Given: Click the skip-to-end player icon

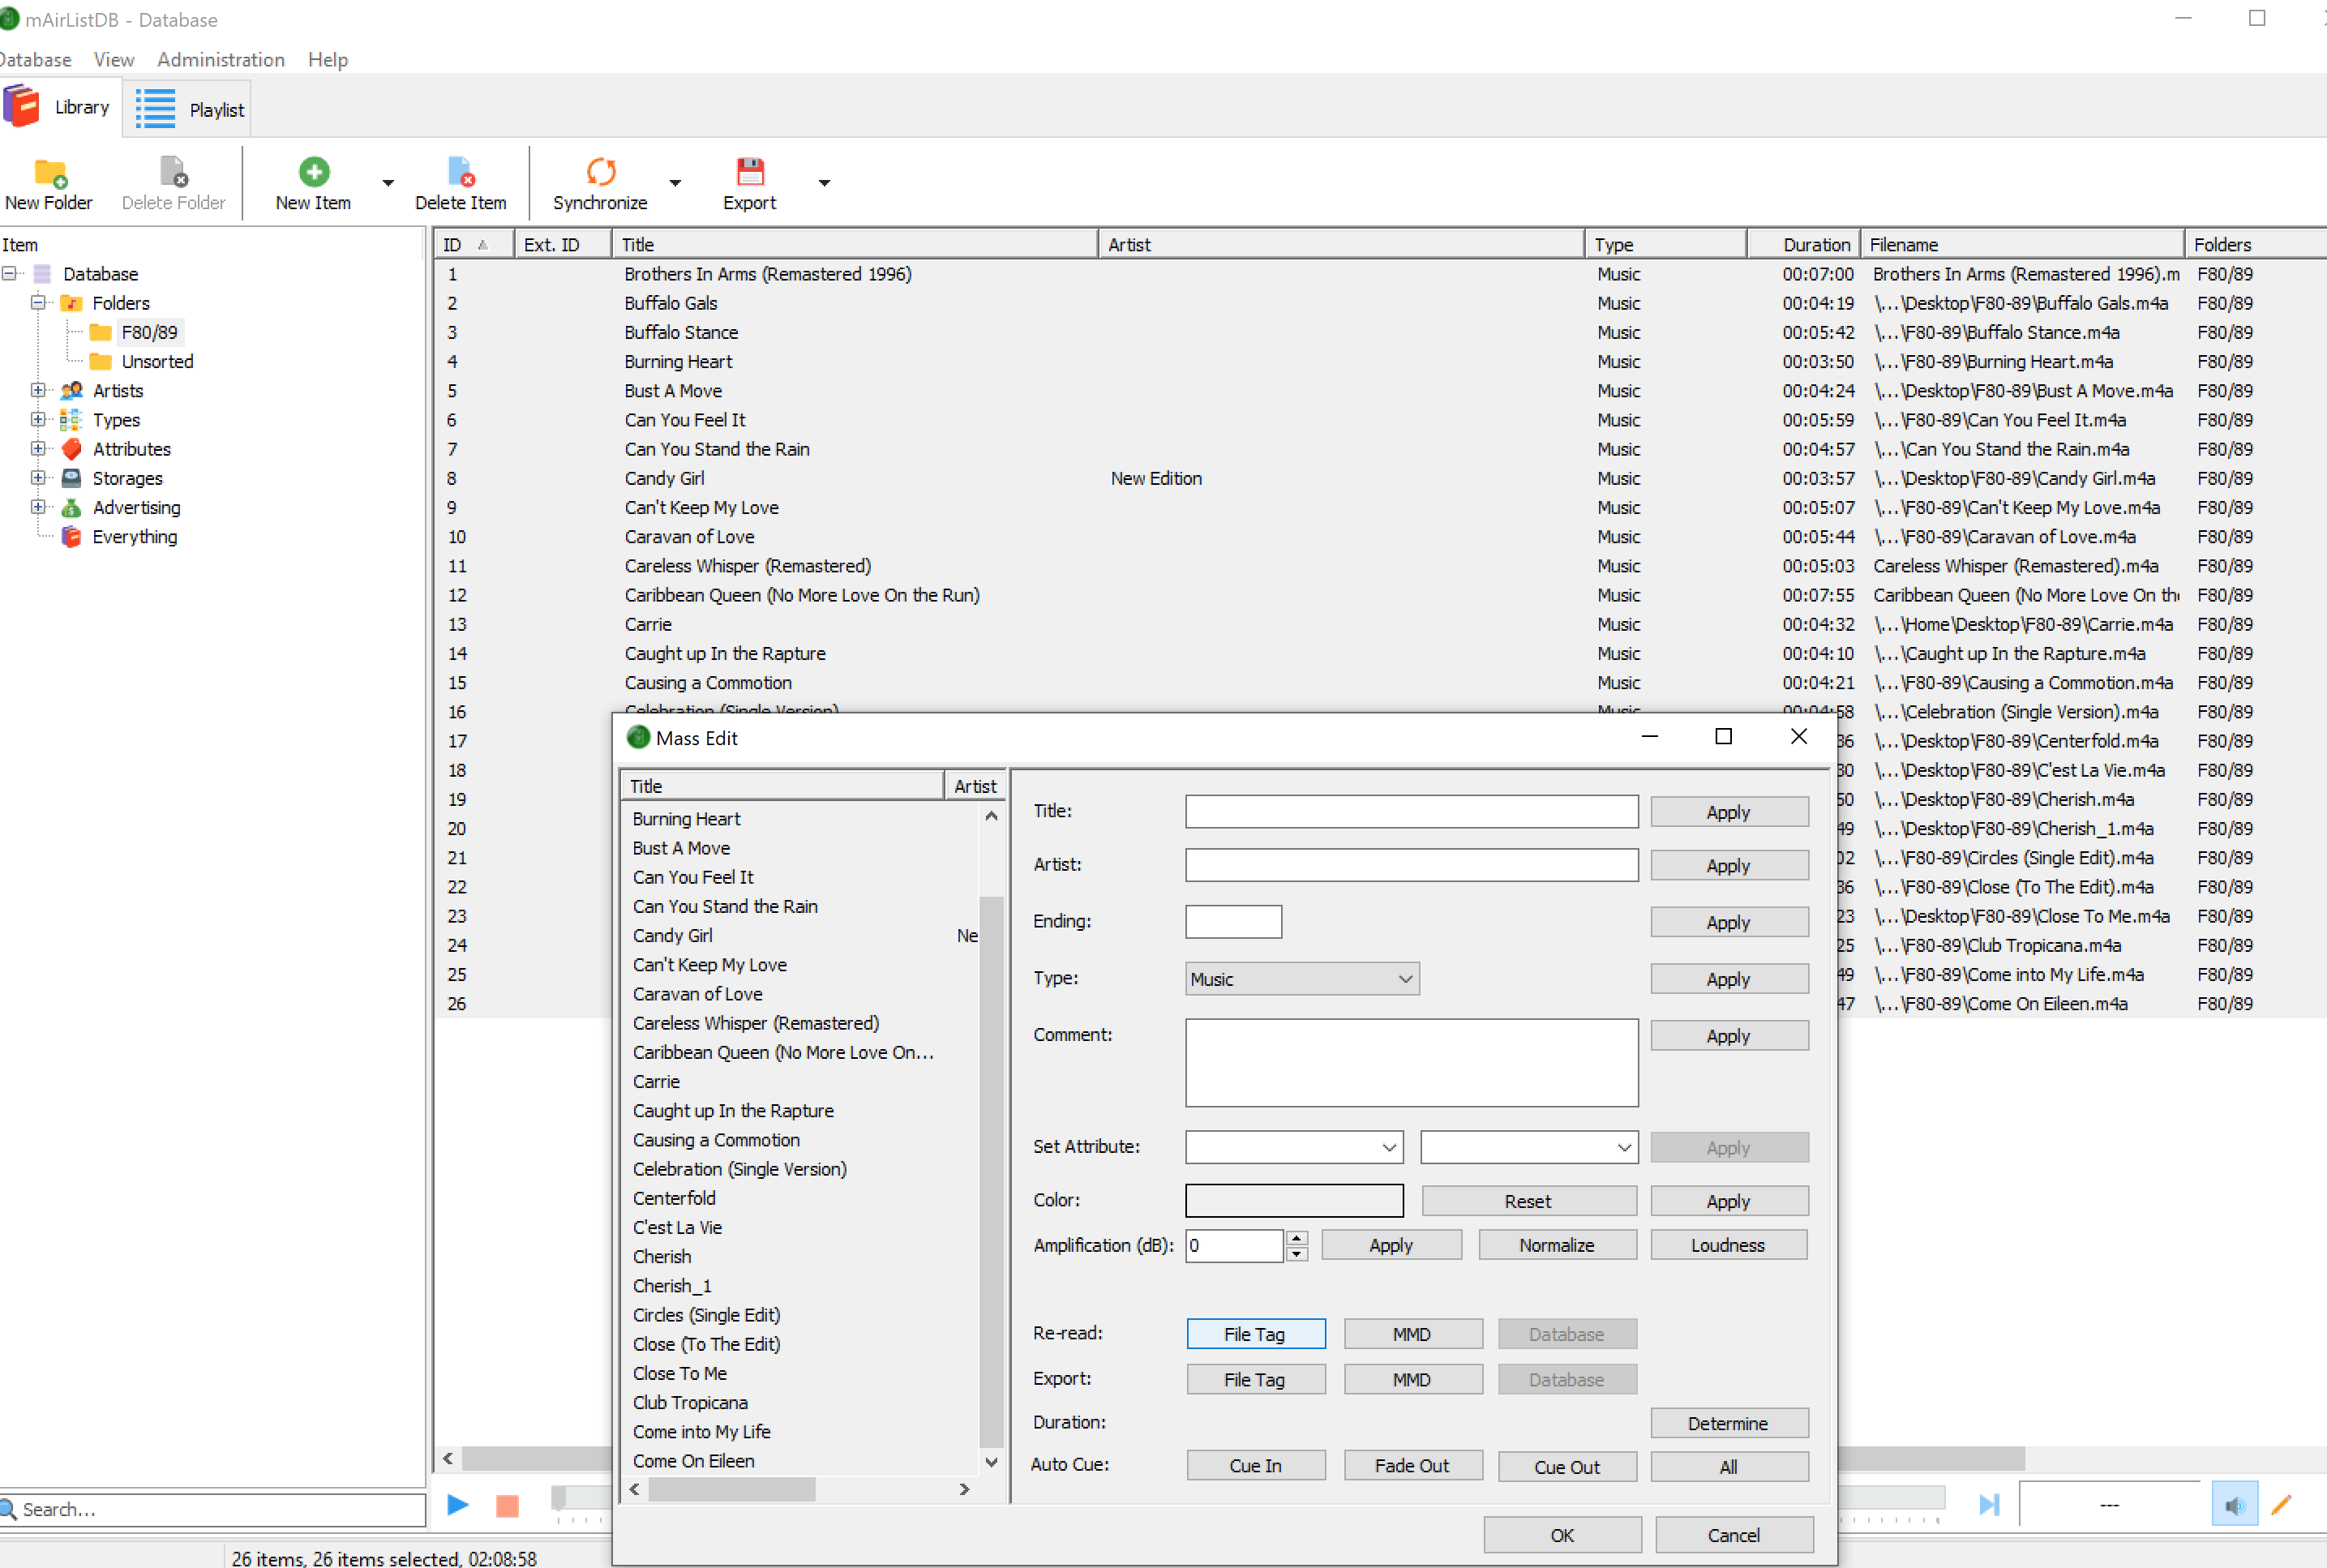Looking at the screenshot, I should click(x=1989, y=1504).
